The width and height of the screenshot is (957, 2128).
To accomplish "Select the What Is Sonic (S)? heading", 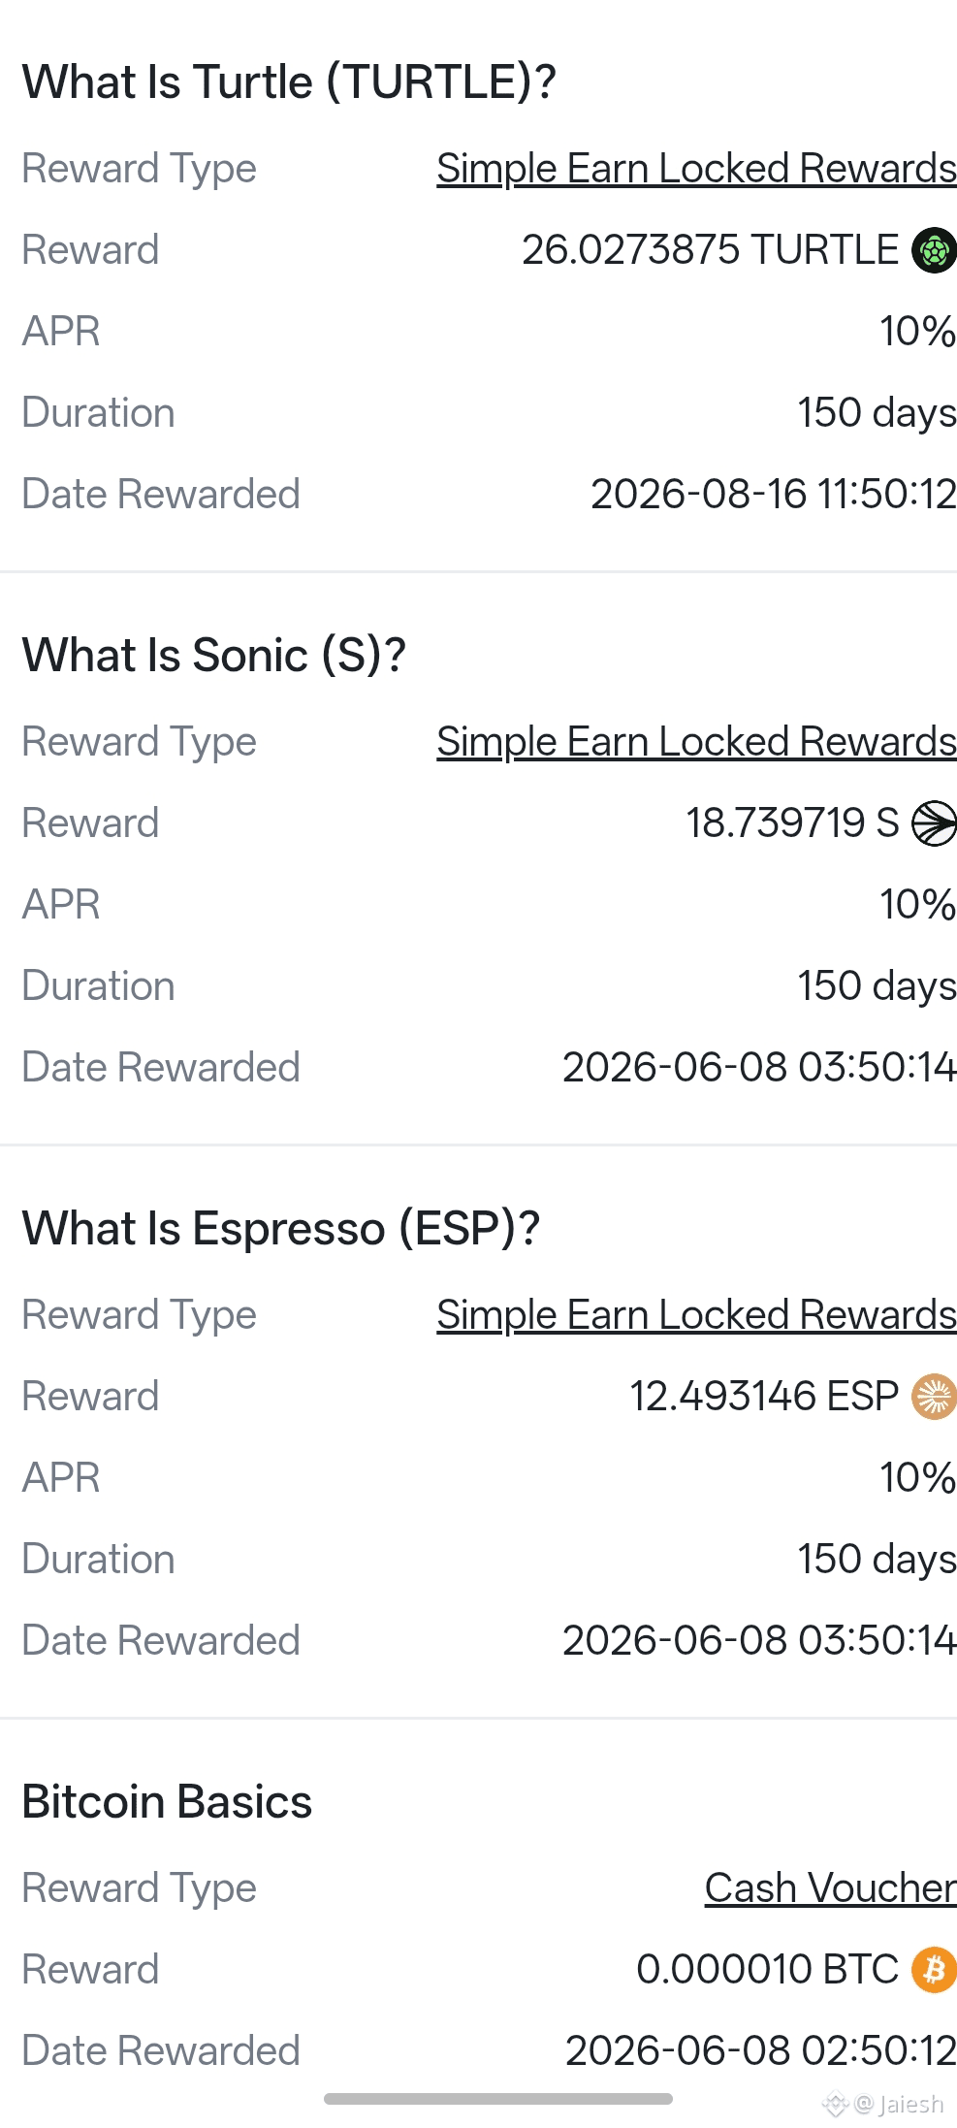I will [214, 656].
